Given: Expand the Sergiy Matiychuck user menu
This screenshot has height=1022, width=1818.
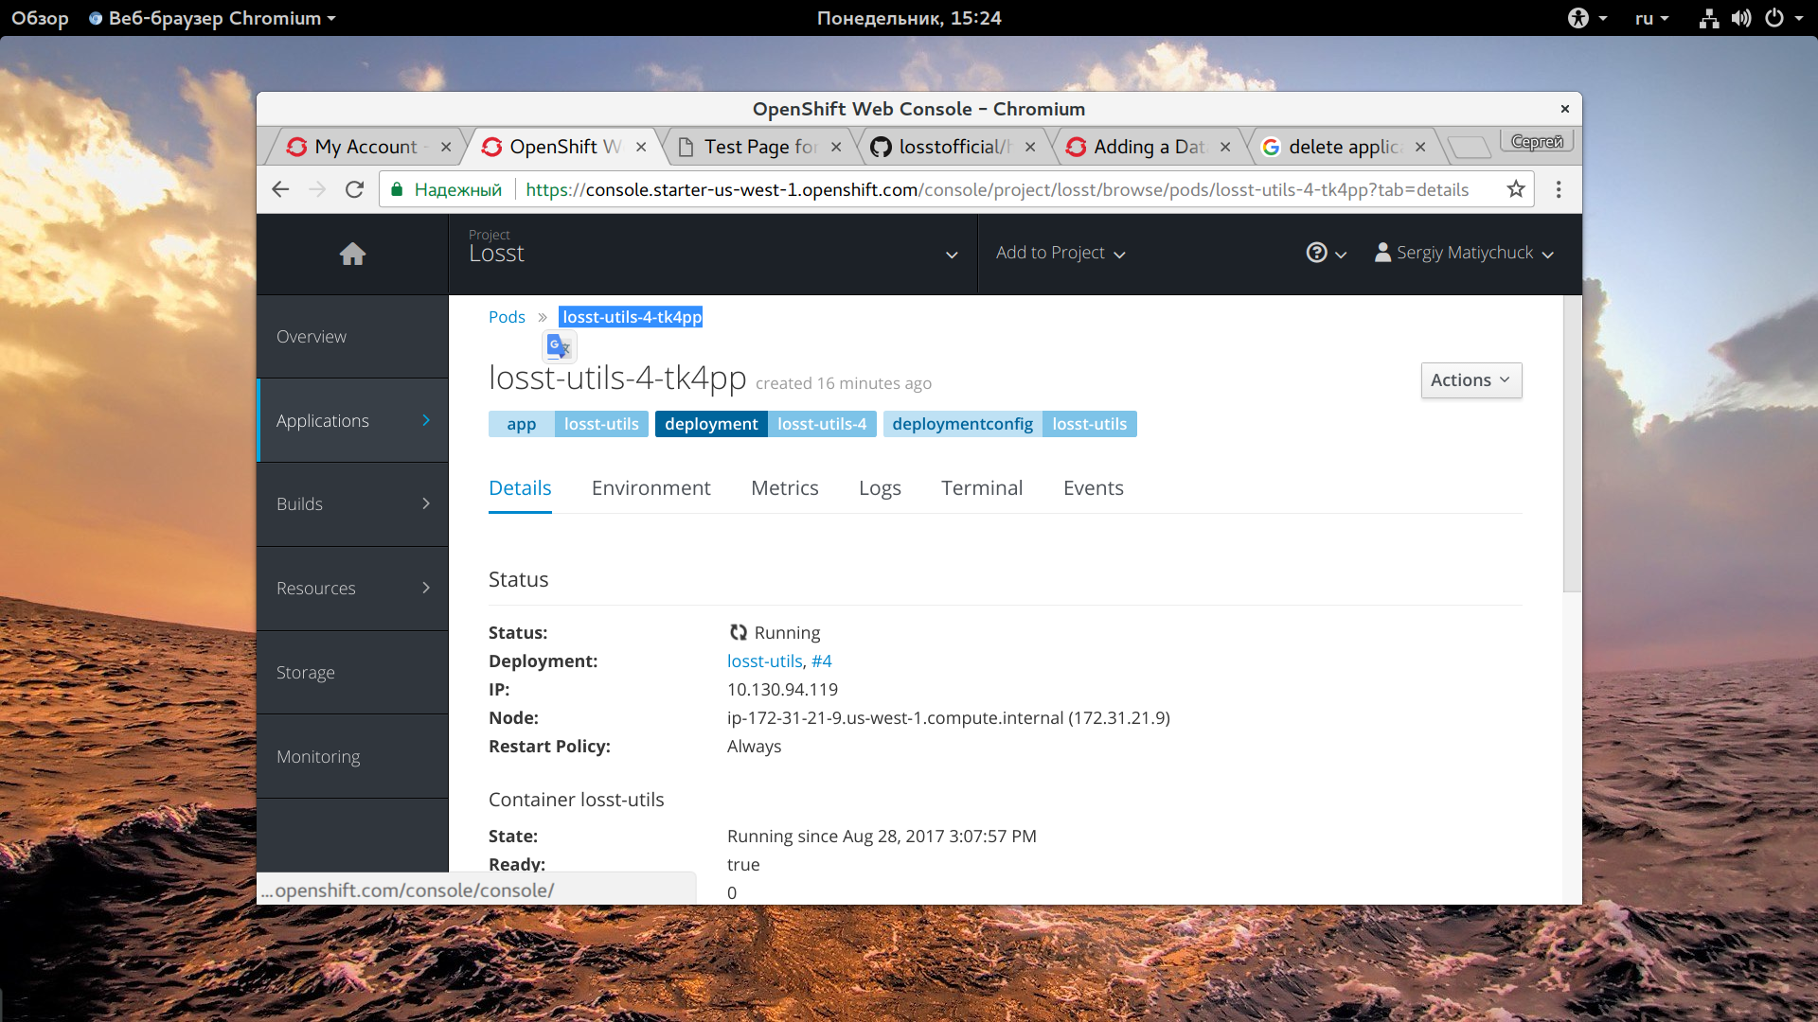Looking at the screenshot, I should point(1464,253).
